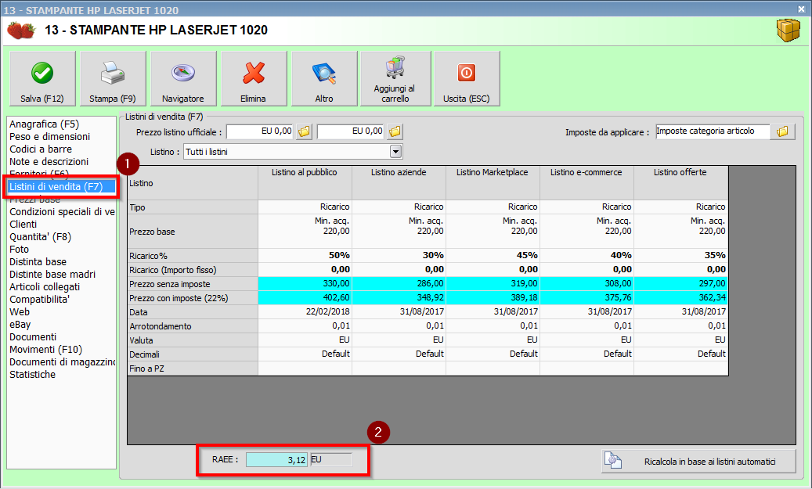Open the Navigatore compass button

click(182, 79)
